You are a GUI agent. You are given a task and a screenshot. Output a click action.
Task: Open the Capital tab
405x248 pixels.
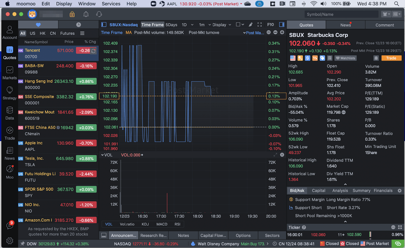(319, 191)
